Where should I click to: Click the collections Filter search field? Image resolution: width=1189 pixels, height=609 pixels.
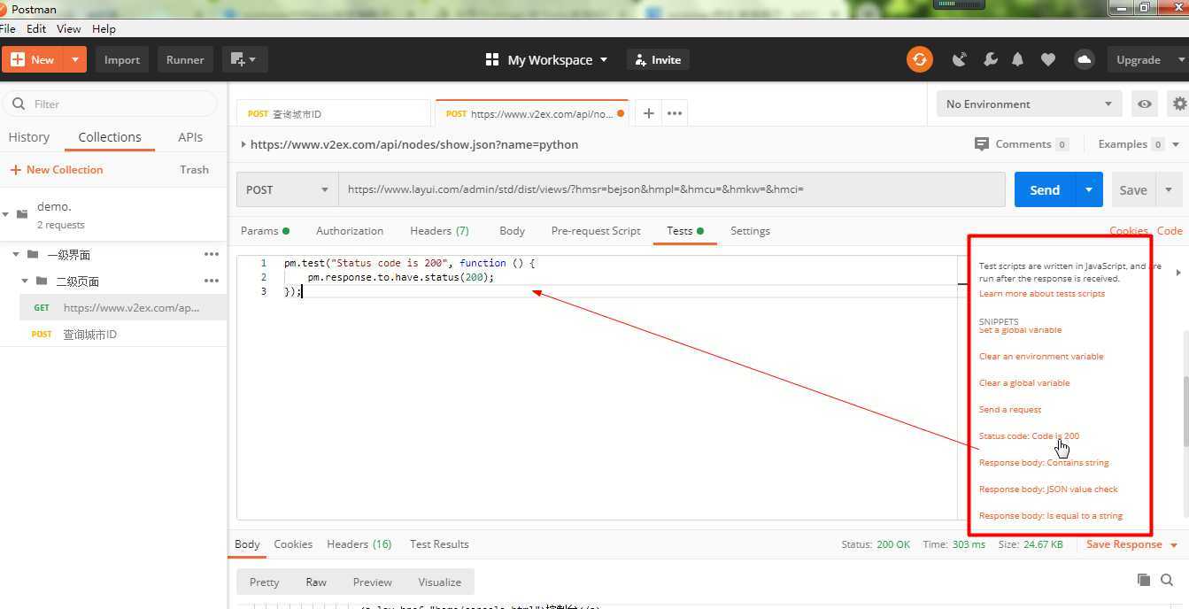[111, 104]
